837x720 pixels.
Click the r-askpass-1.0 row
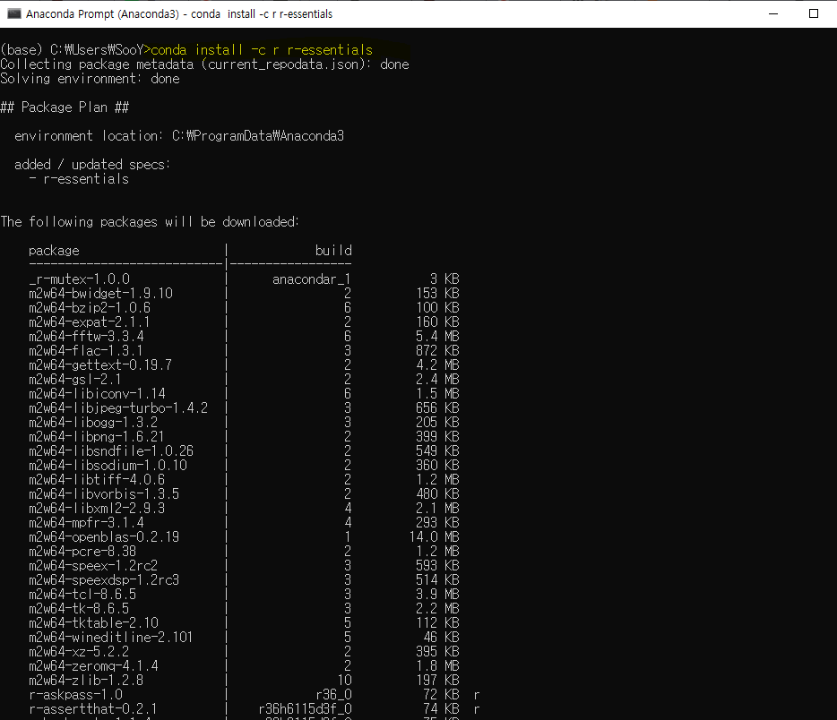(x=255, y=695)
